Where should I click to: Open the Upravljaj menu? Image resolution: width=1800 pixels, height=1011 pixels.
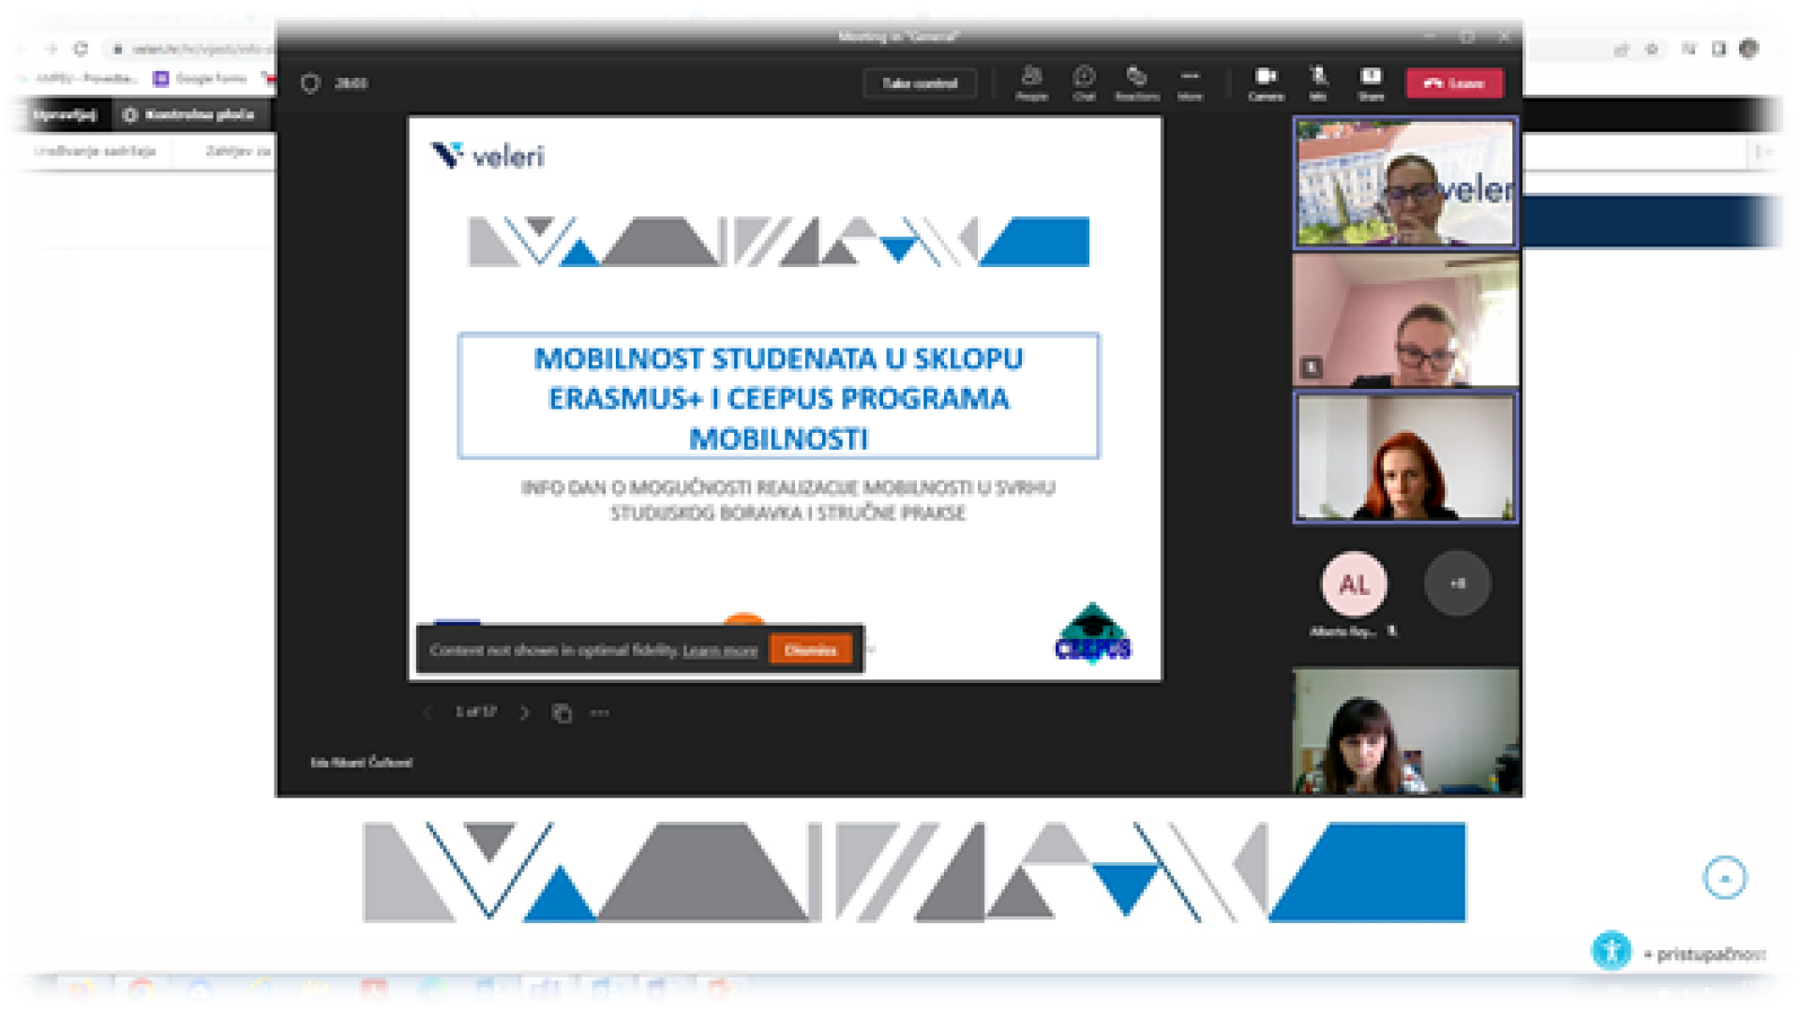54,114
